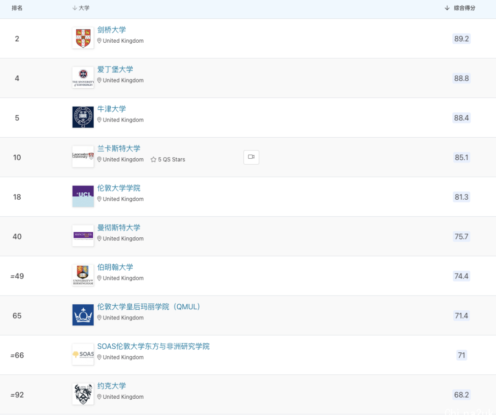Open the 伦敦大学学院 link
496x419 pixels.
click(118, 188)
